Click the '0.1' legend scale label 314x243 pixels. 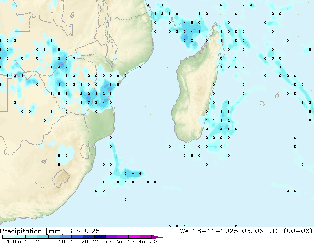(x=5, y=241)
